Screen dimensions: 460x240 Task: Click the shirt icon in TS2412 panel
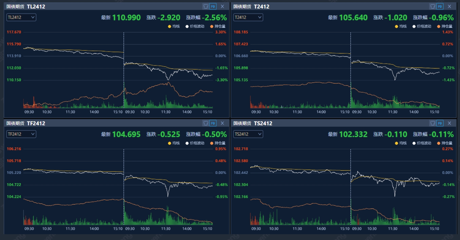pyautogui.click(x=433, y=123)
